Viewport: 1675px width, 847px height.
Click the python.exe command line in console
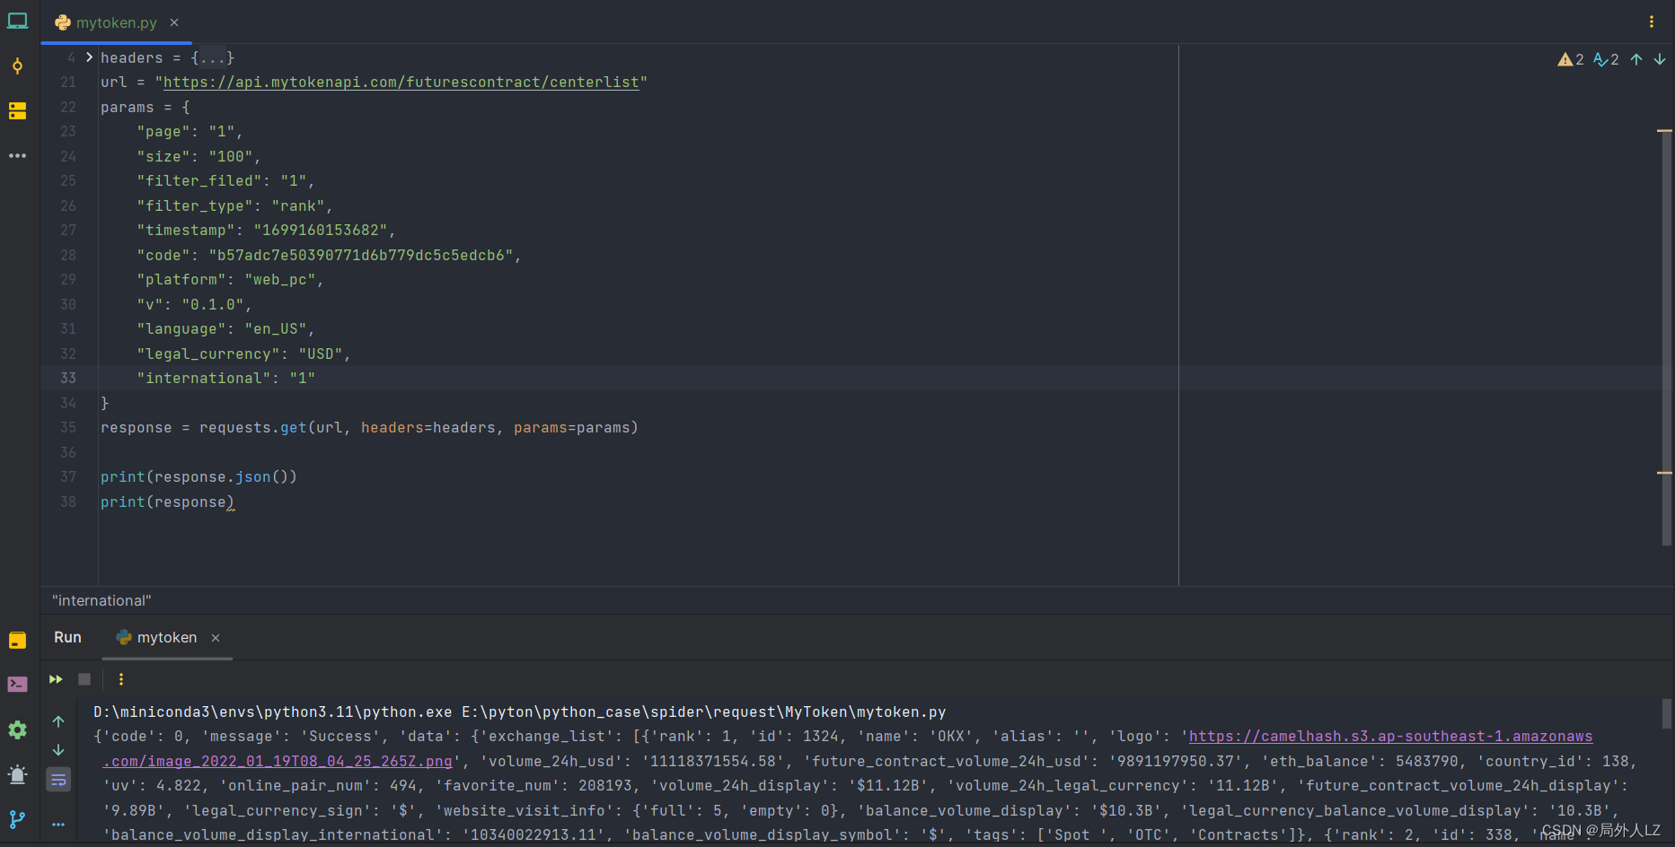pyautogui.click(x=520, y=712)
